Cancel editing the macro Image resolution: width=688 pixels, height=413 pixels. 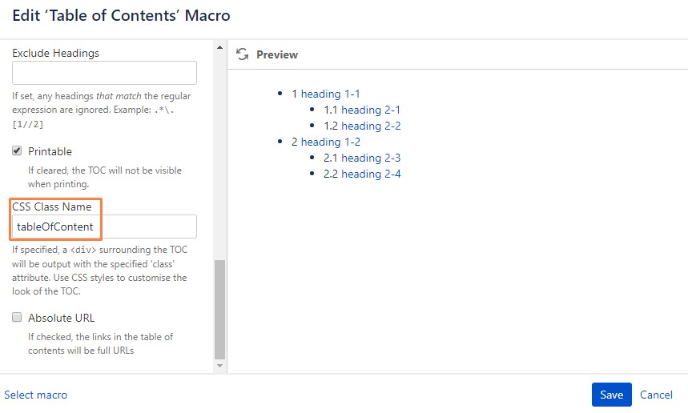(656, 395)
